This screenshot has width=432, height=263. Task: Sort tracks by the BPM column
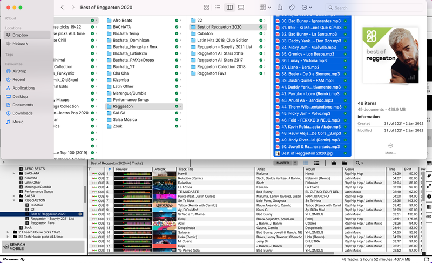click(x=409, y=169)
